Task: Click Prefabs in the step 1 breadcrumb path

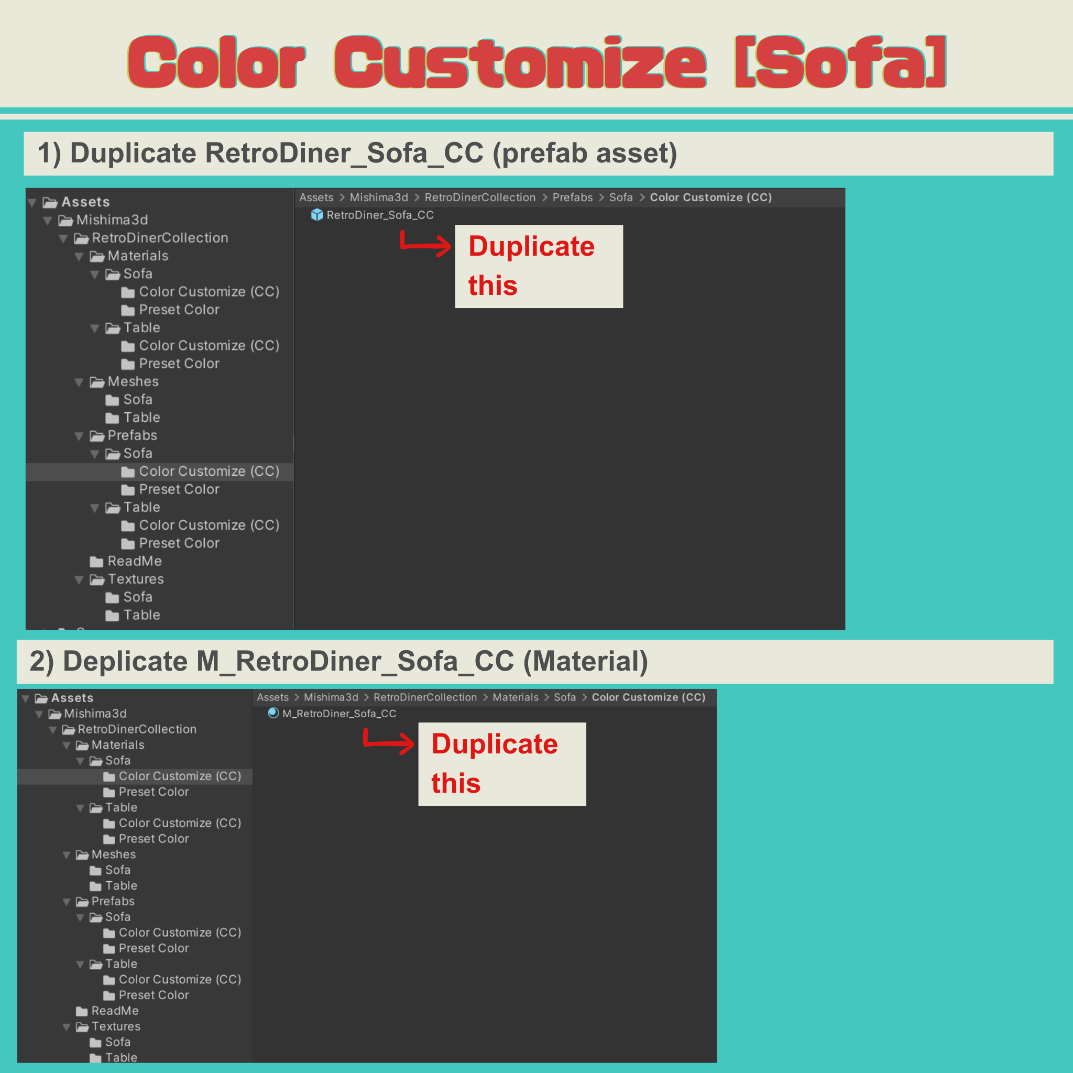Action: pyautogui.click(x=573, y=198)
